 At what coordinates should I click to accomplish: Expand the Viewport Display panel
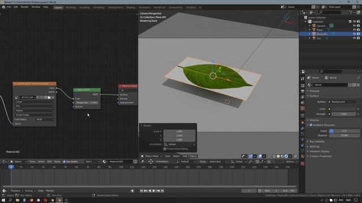click(x=320, y=152)
